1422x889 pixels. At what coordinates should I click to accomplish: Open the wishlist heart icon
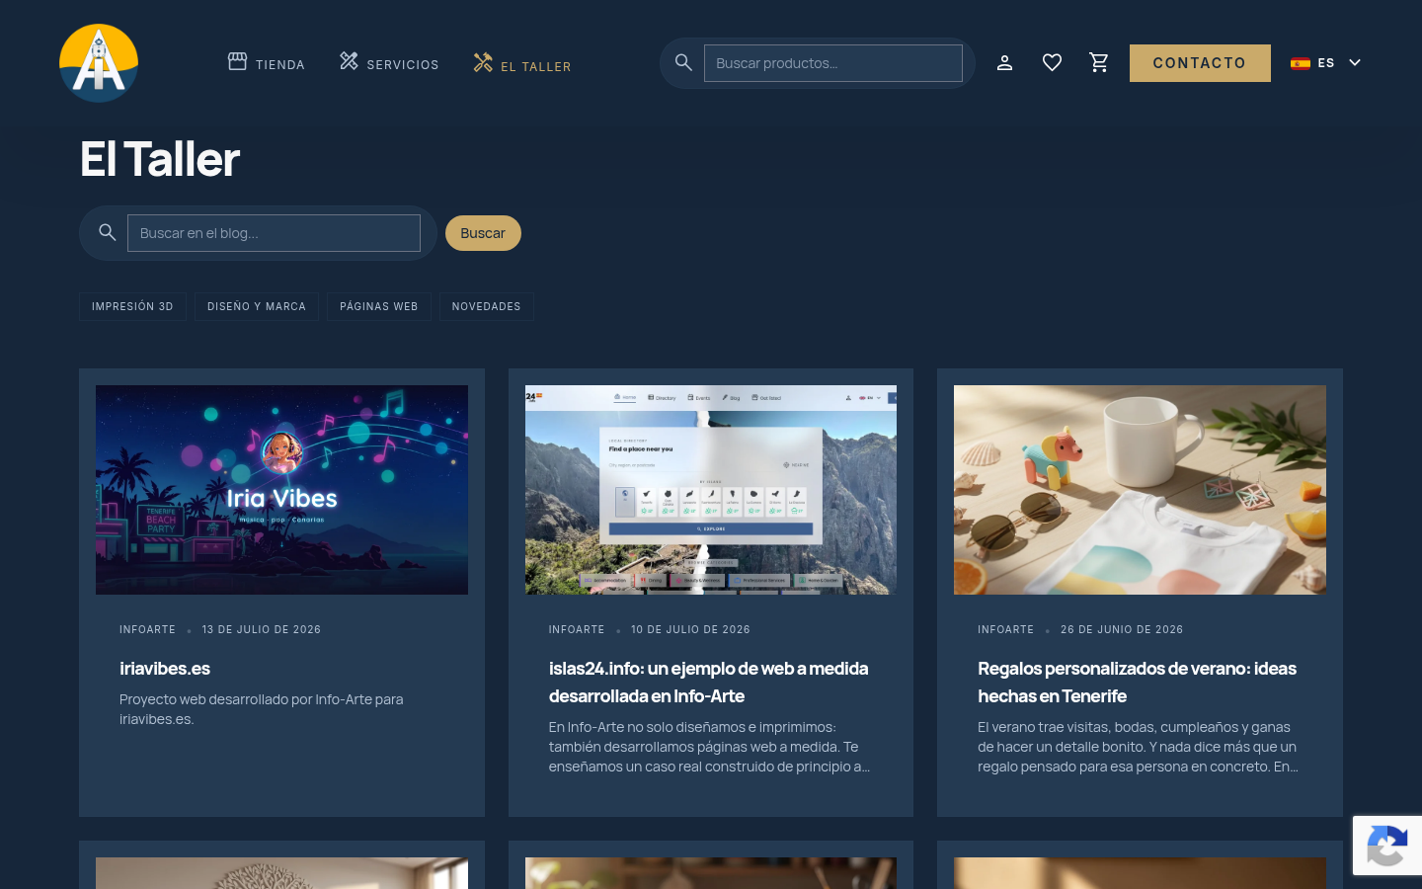click(1052, 63)
